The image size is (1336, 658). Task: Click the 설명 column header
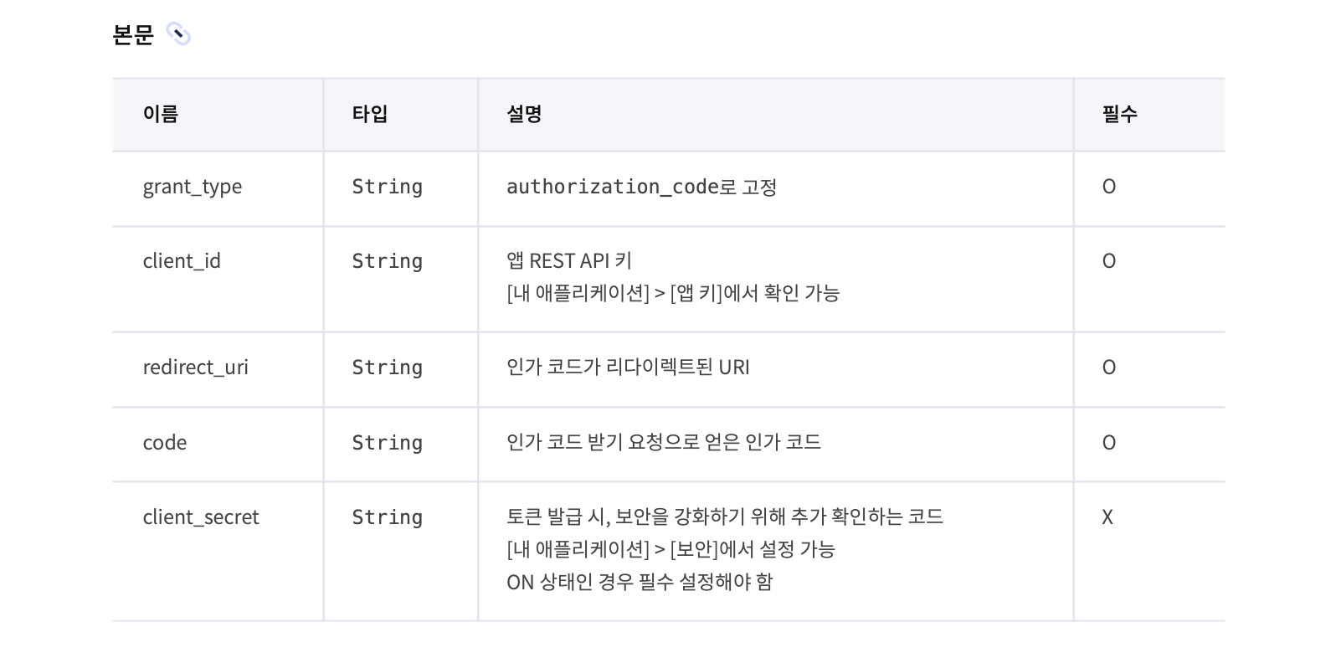point(525,114)
